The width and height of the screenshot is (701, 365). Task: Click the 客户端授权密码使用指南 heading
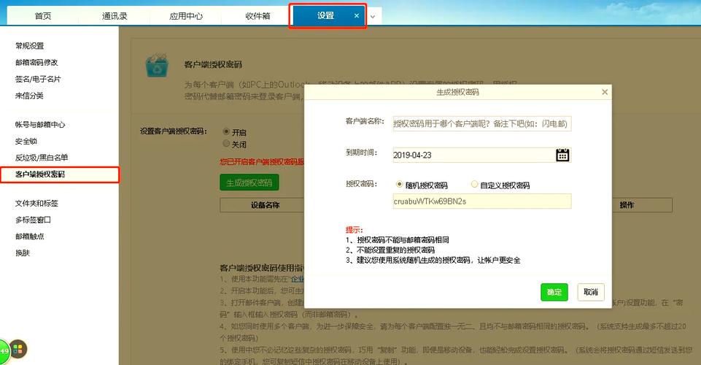[x=262, y=268]
